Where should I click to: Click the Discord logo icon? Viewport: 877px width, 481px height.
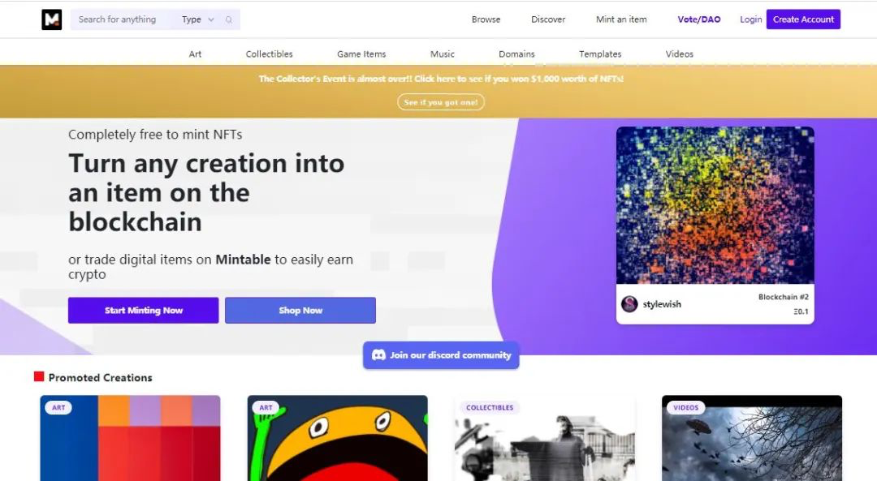pyautogui.click(x=378, y=354)
